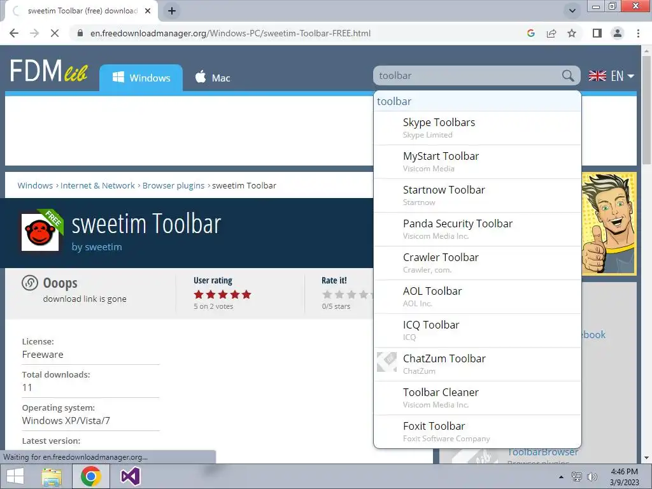Choose Toolbar Cleaner suggestion
The width and height of the screenshot is (652, 489).
click(x=478, y=397)
